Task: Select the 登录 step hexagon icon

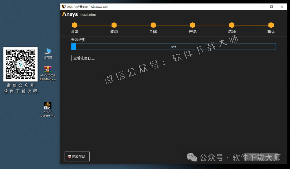Action: pos(114,25)
